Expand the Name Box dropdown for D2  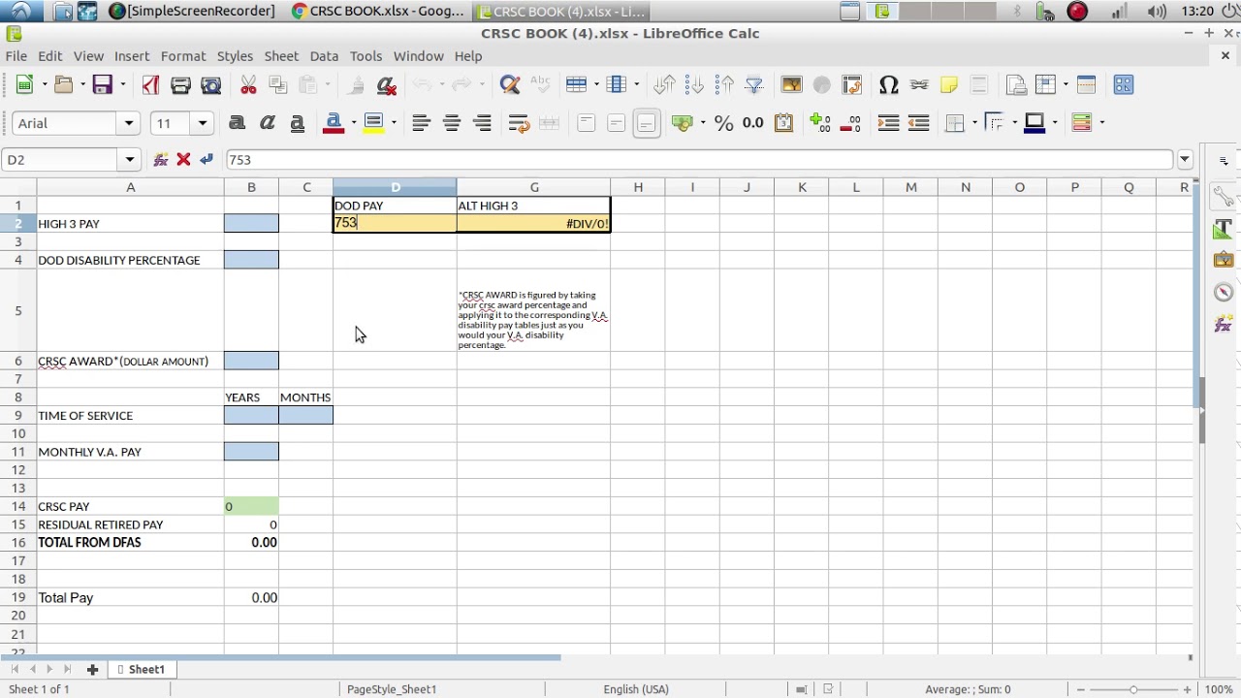coord(130,160)
